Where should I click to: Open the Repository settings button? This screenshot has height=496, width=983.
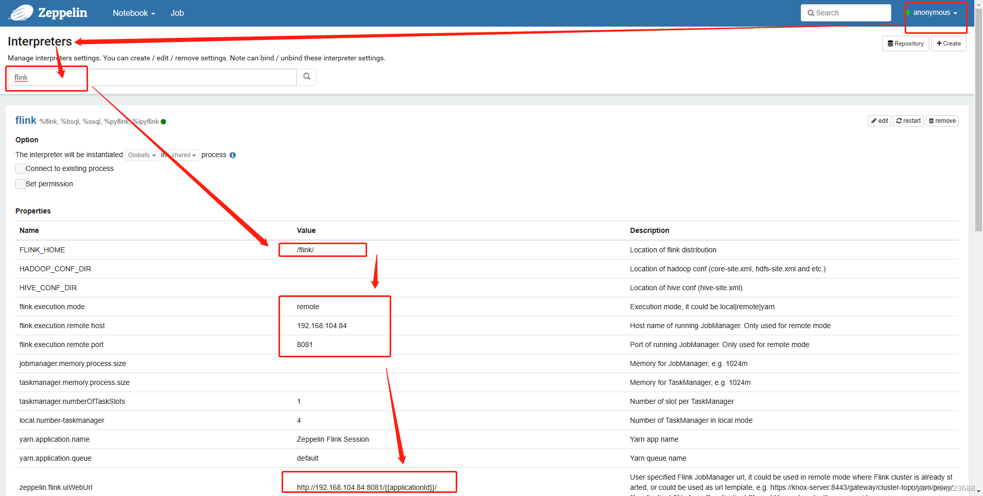905,44
